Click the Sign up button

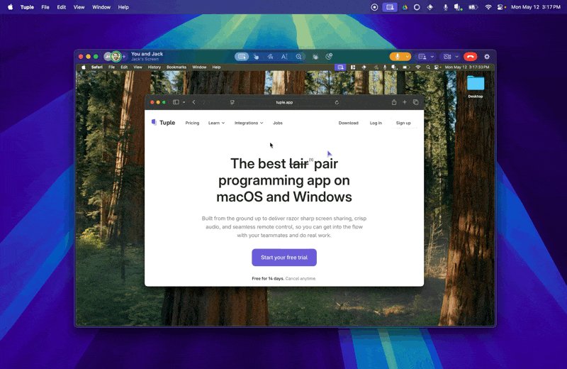[403, 123]
